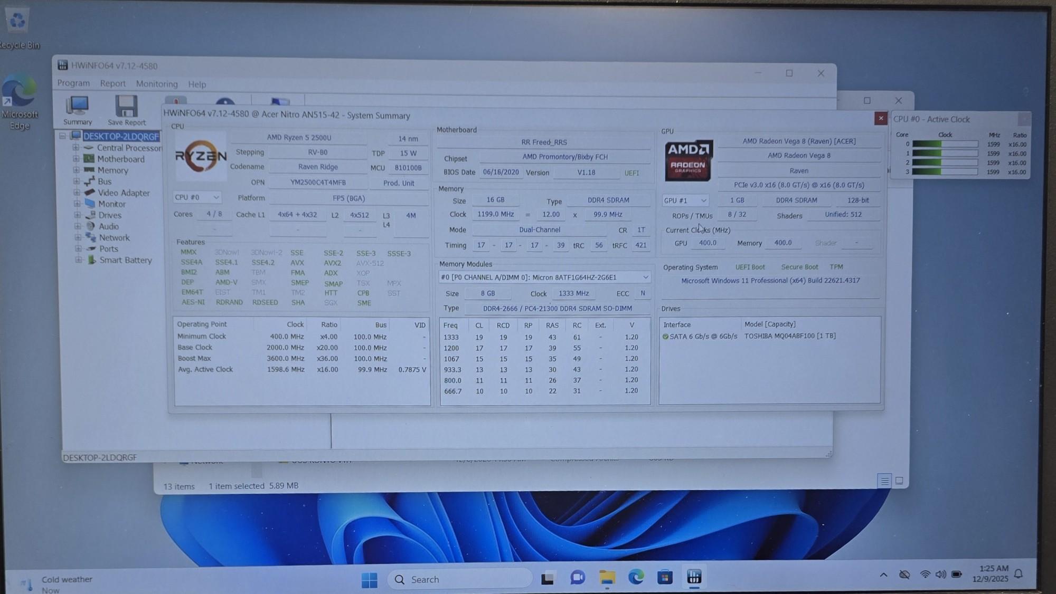The image size is (1056, 594).
Task: Click the core 0 clock bar
Action: pyautogui.click(x=945, y=144)
